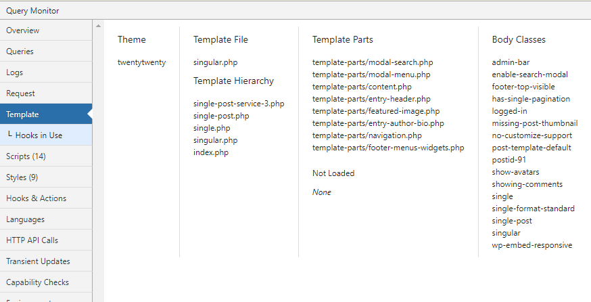This screenshot has width=591, height=302.
Task: Show the Styles (9) panel
Action: click(46, 177)
